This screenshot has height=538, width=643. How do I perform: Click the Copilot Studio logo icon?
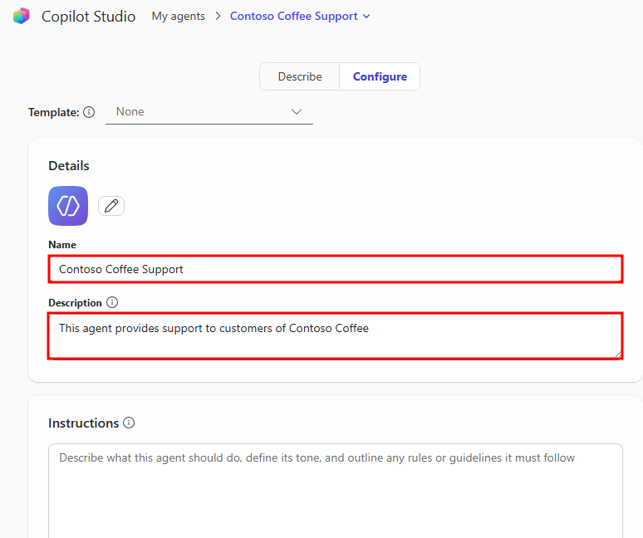[x=22, y=16]
